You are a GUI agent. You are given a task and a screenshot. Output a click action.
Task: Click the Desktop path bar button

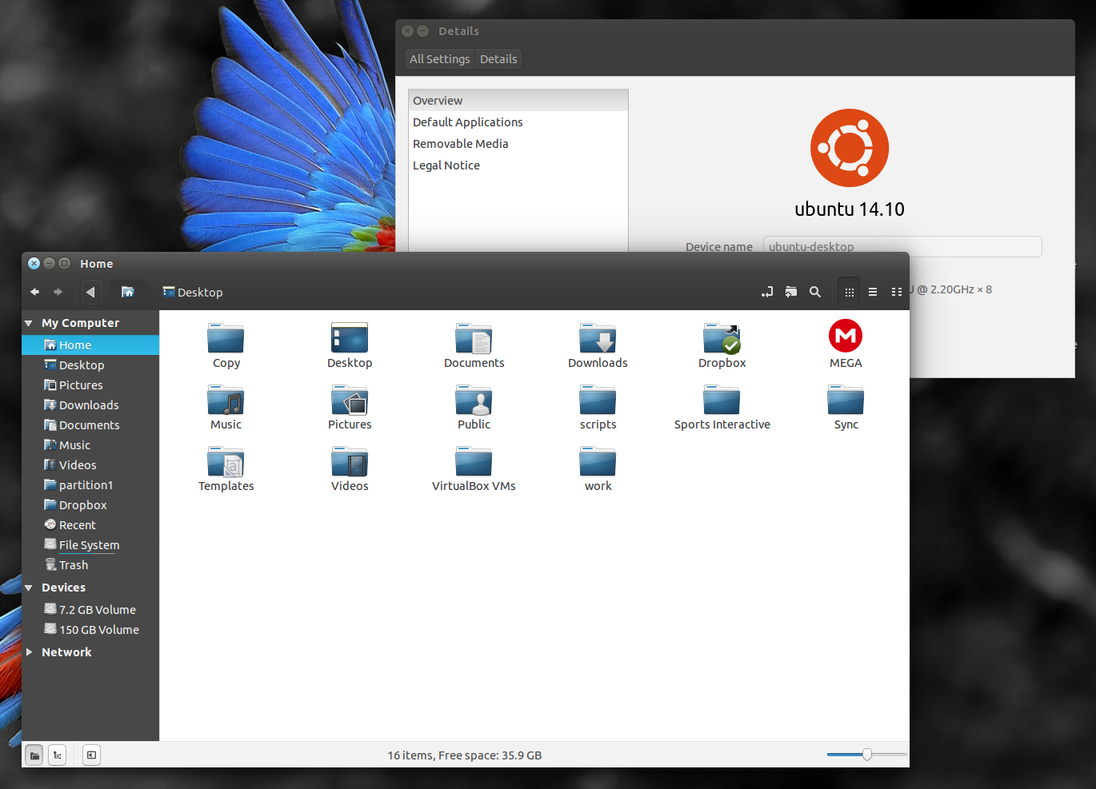[x=193, y=292]
